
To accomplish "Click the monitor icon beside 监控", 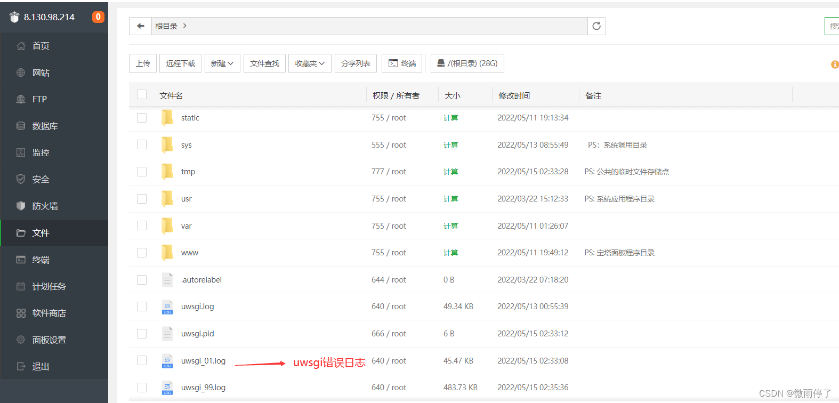I will click(x=21, y=152).
